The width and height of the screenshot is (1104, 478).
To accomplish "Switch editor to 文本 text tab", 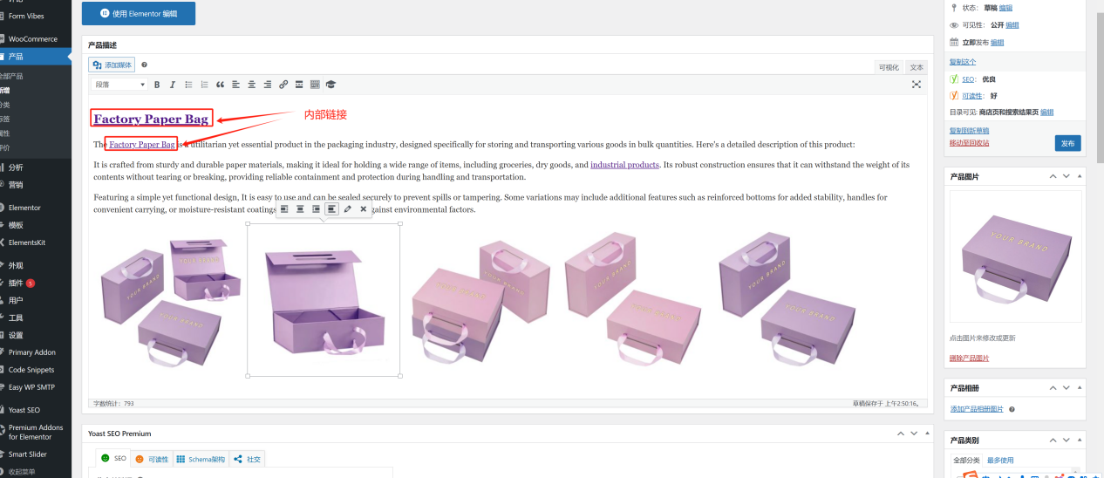I will tap(917, 67).
